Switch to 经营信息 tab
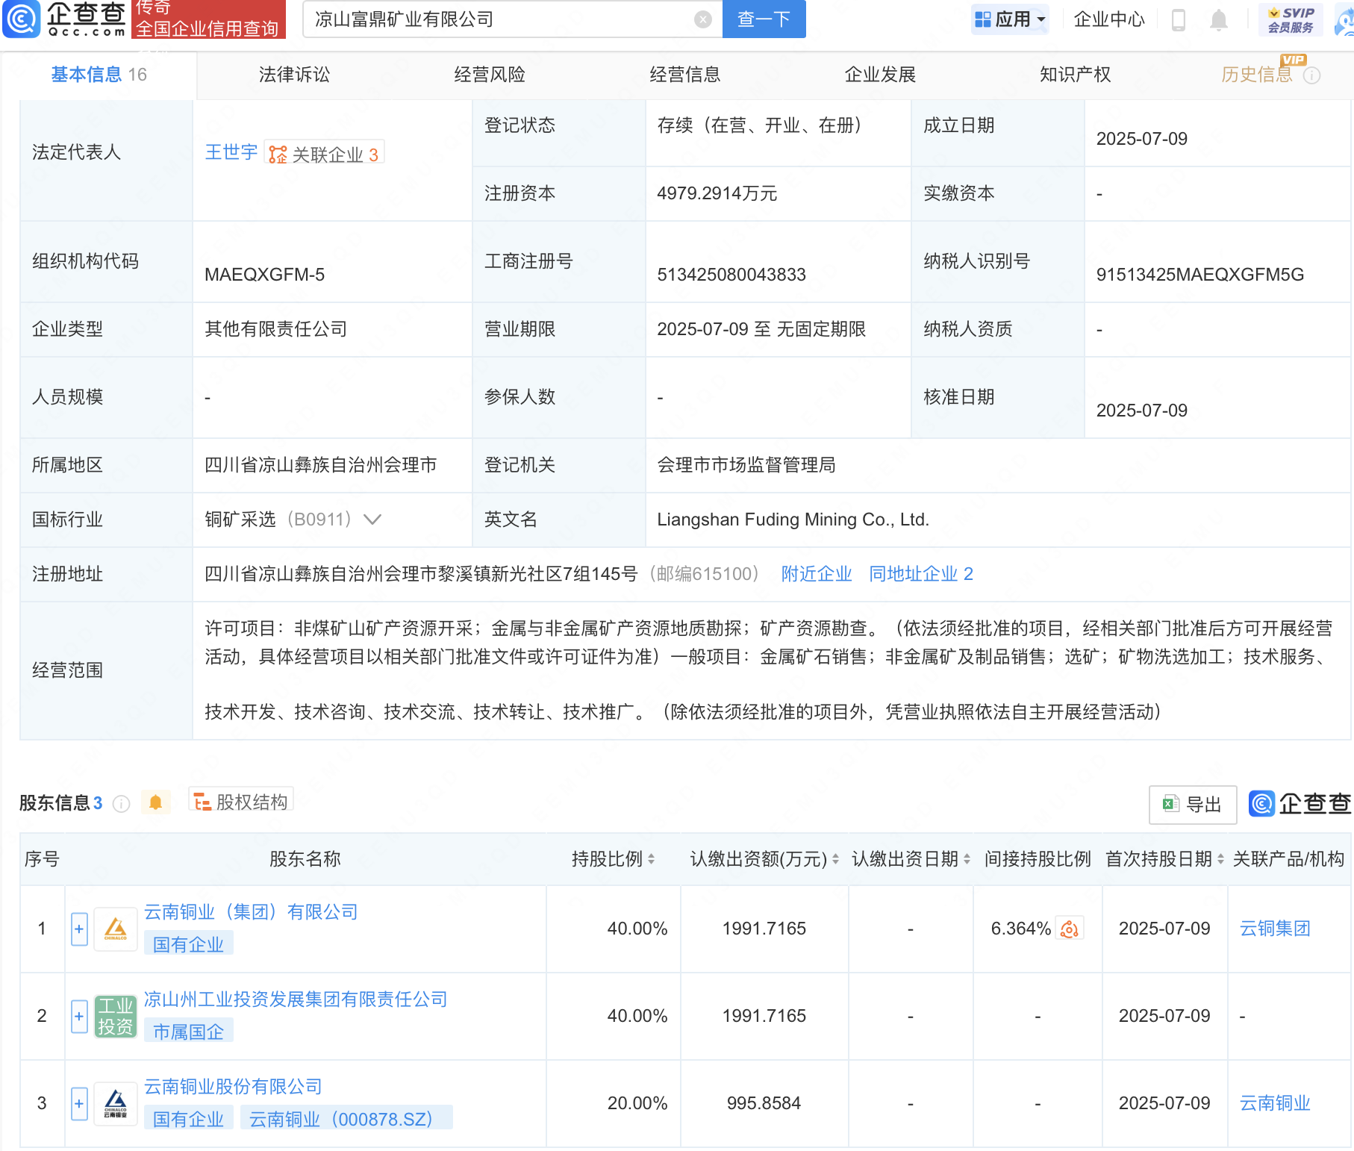This screenshot has height=1151, width=1354. point(685,75)
